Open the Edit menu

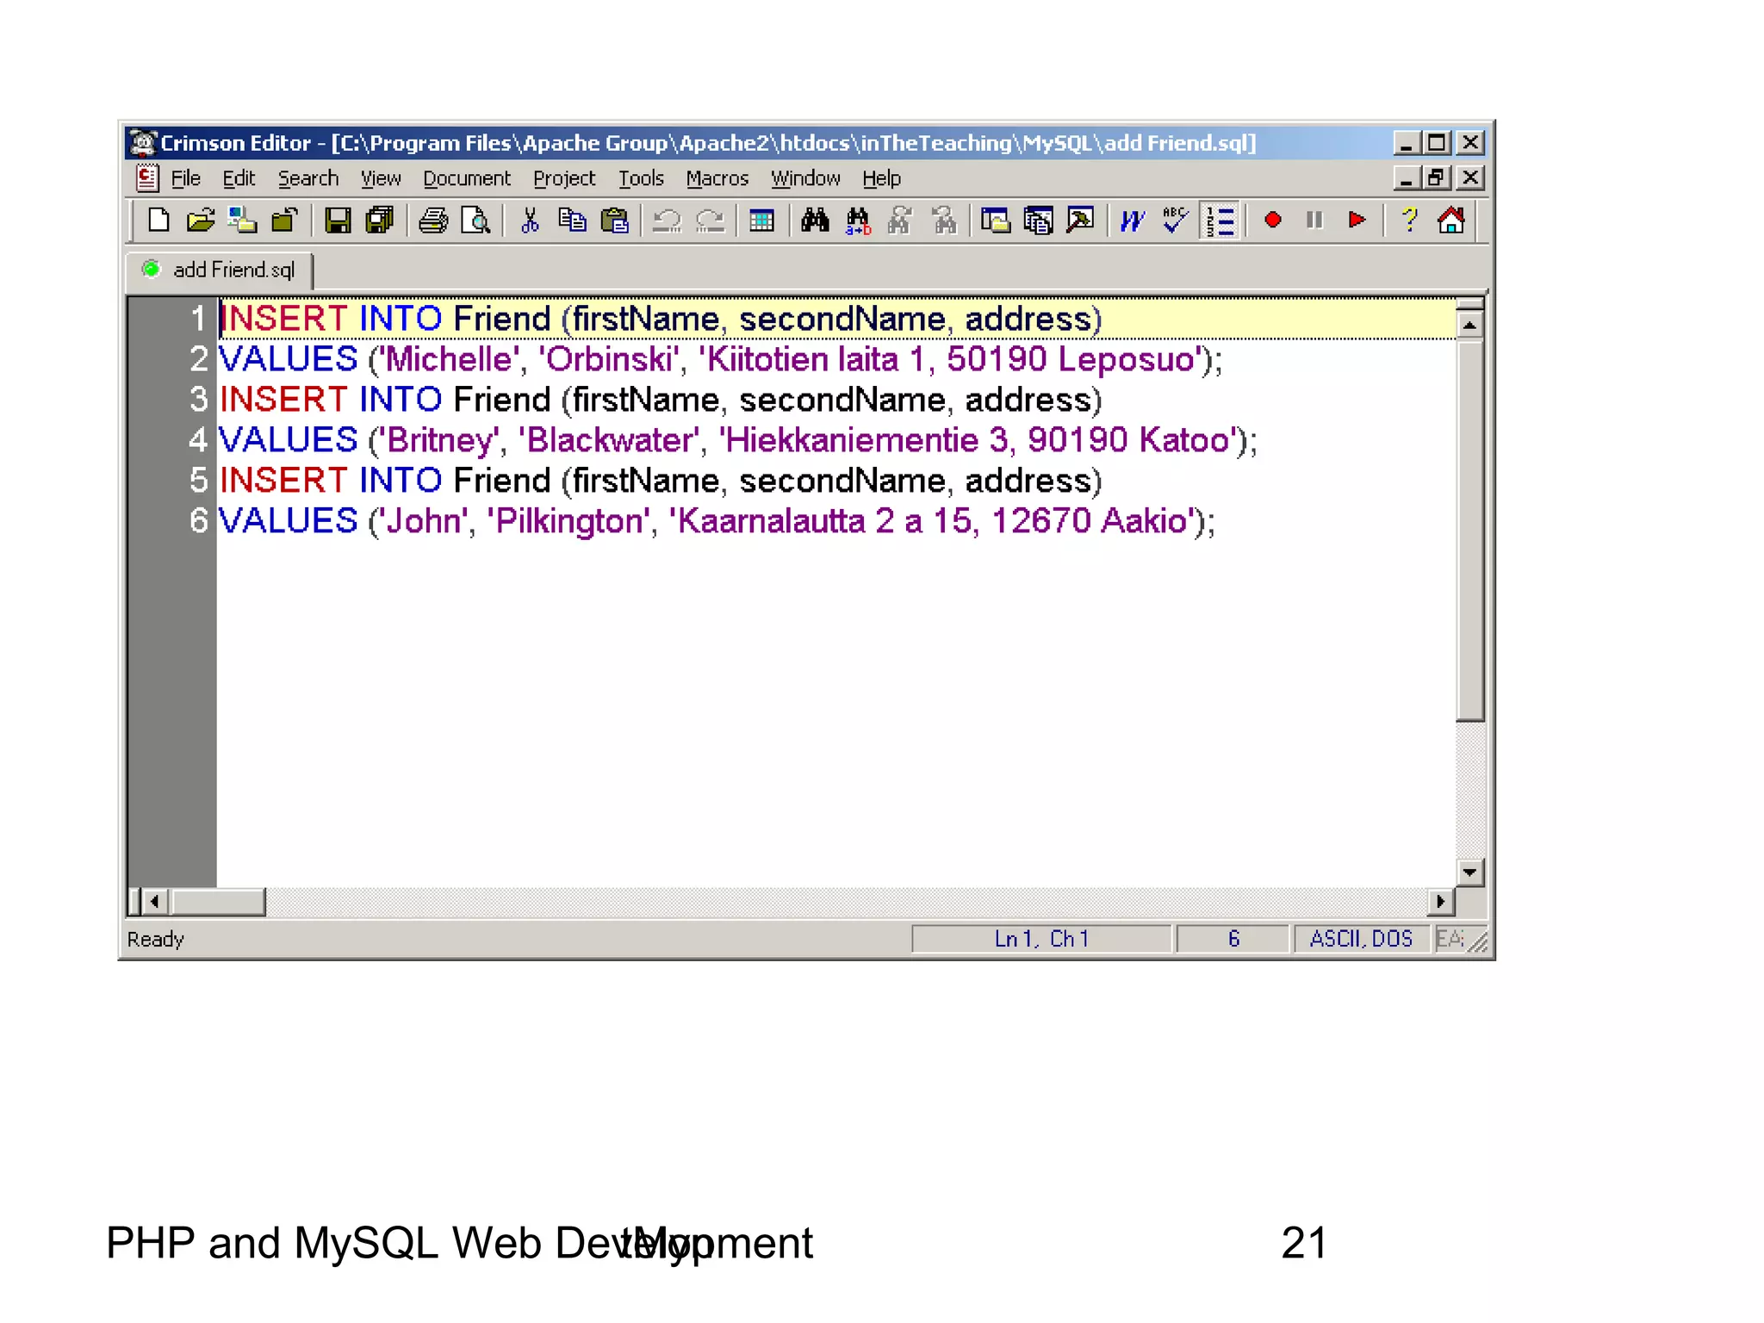tap(239, 178)
